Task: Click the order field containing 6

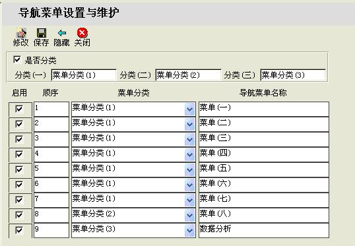Action: click(51, 185)
